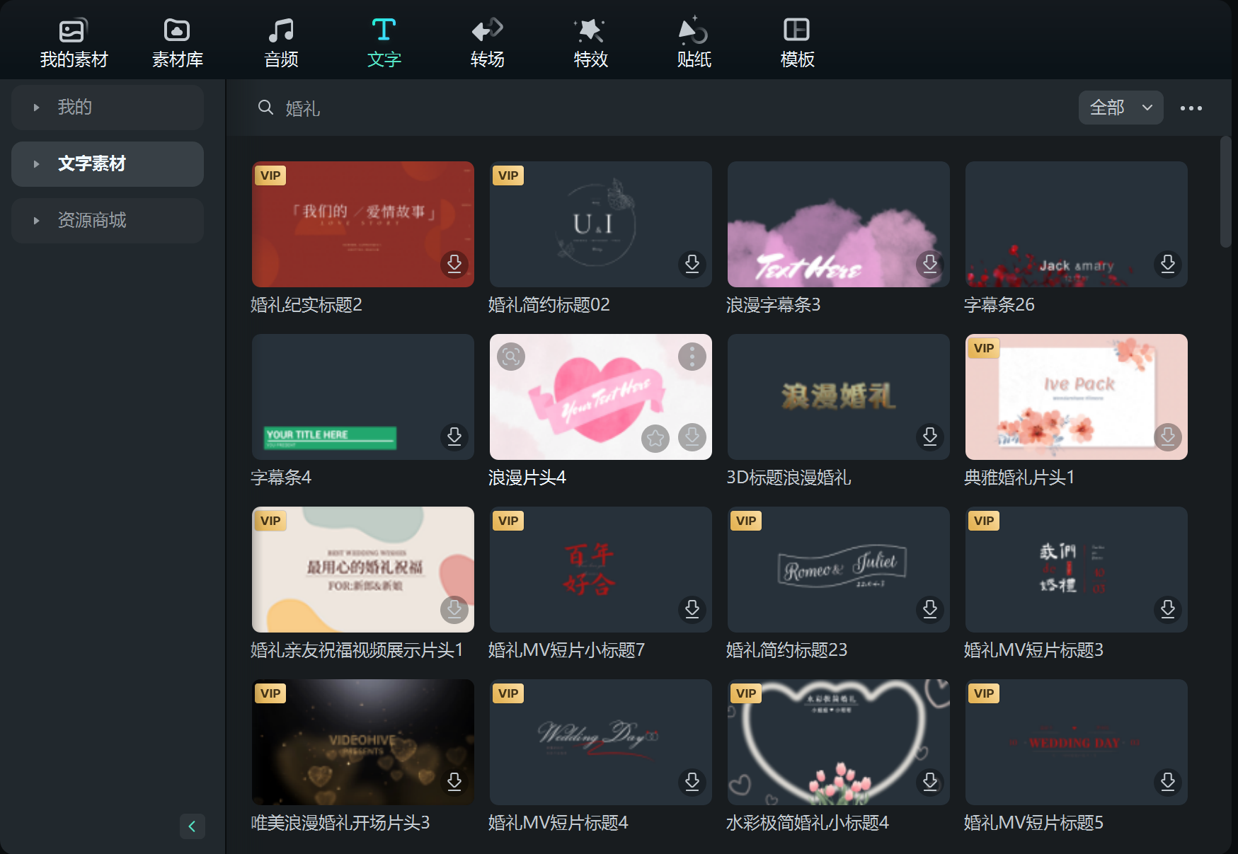Open the 音频 audio panel
1238x854 pixels.
coord(281,40)
